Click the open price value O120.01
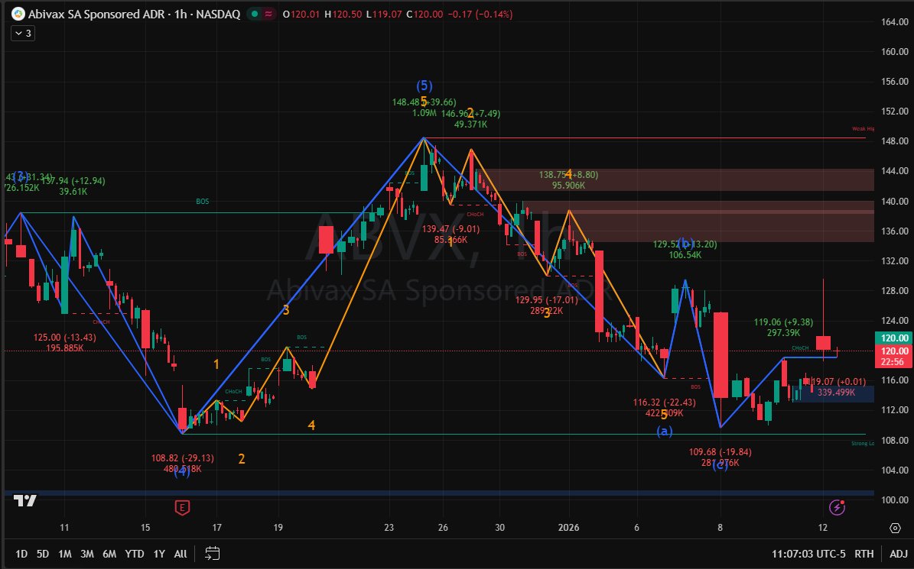 pyautogui.click(x=301, y=14)
